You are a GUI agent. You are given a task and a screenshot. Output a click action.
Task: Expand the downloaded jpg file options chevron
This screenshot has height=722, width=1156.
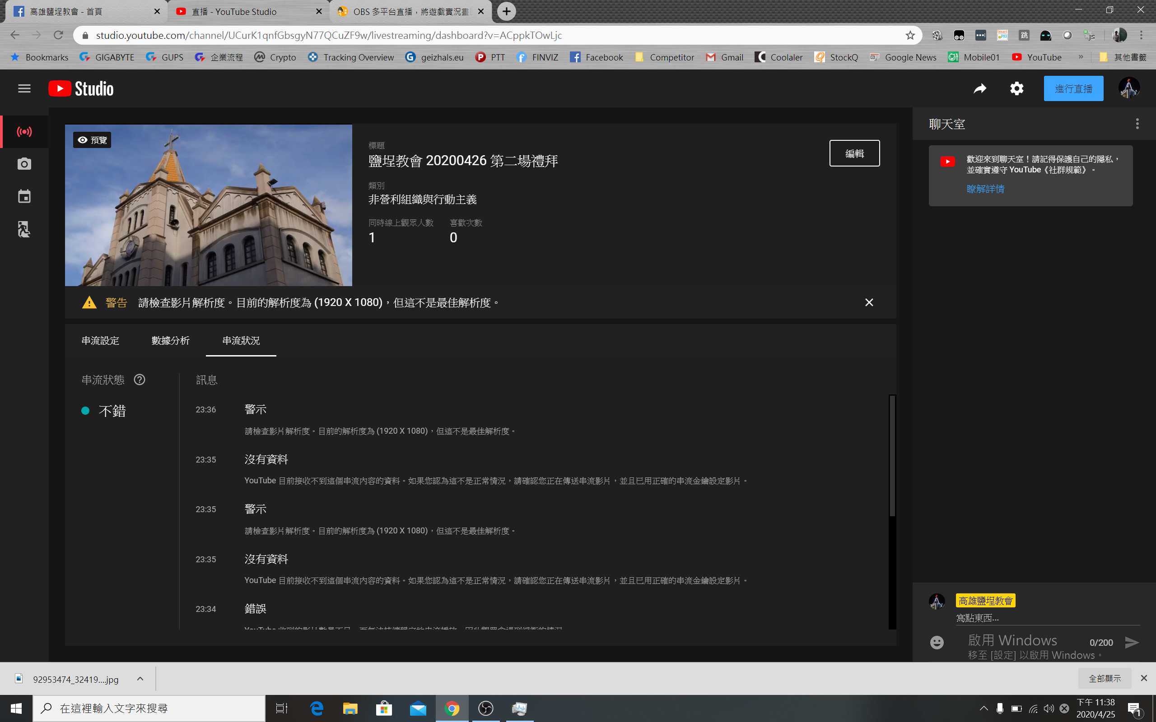pos(140,679)
